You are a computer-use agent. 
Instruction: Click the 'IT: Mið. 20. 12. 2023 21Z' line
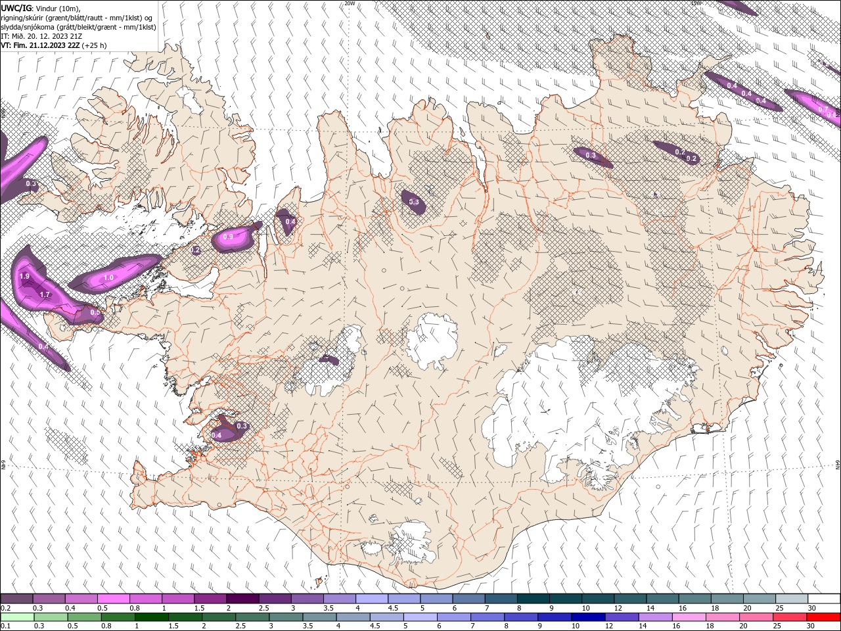(x=41, y=36)
